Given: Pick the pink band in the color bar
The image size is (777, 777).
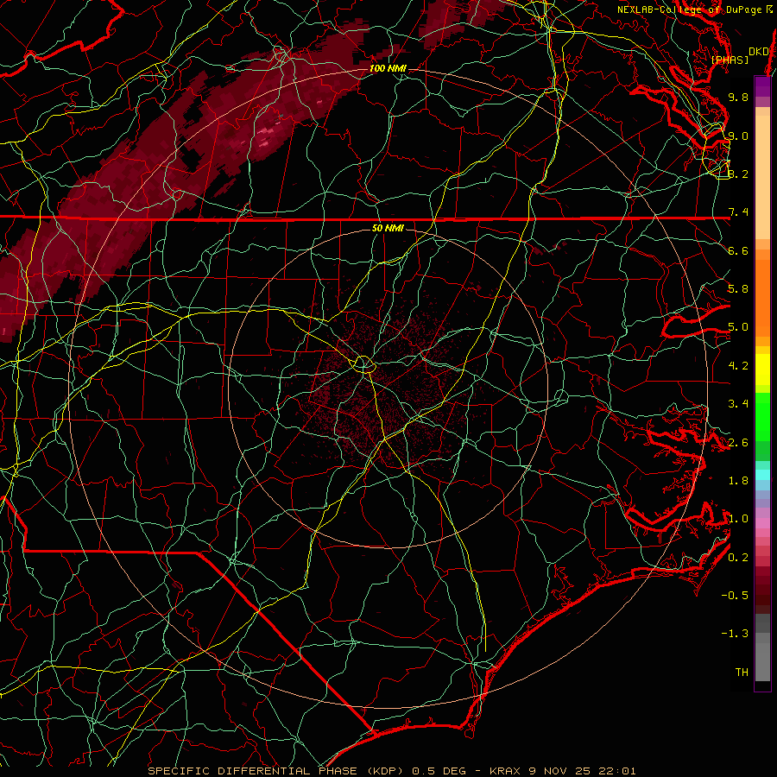Looking at the screenshot, I should tap(762, 523).
